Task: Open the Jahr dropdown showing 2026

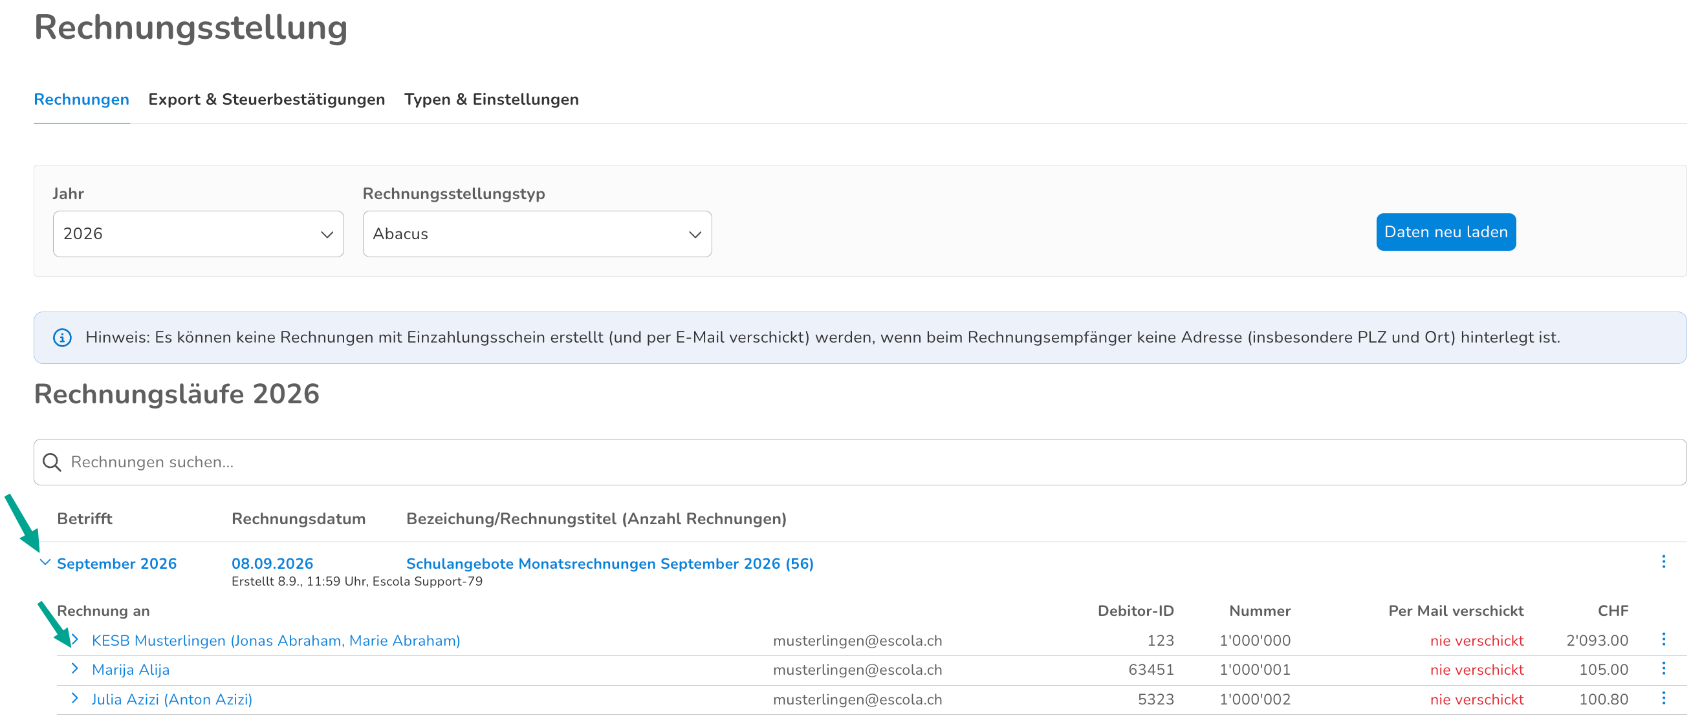Action: 198,233
